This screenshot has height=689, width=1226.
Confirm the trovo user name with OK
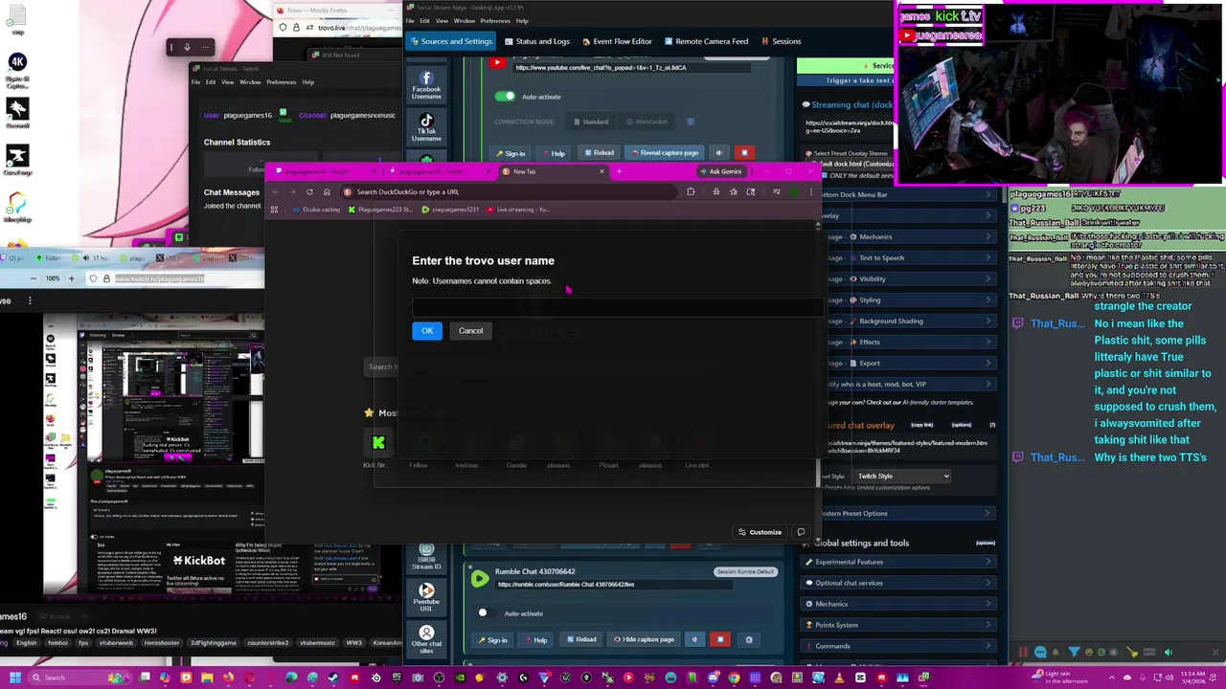(x=427, y=330)
